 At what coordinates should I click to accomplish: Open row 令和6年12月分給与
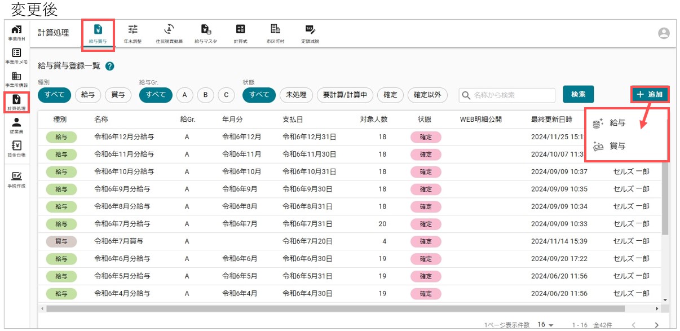pyautogui.click(x=350, y=137)
